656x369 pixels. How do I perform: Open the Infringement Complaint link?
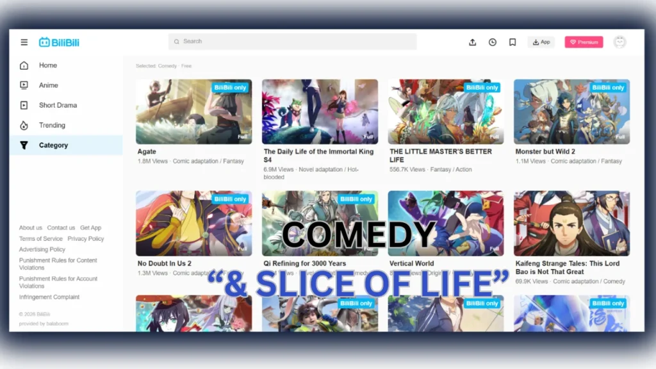click(x=48, y=297)
